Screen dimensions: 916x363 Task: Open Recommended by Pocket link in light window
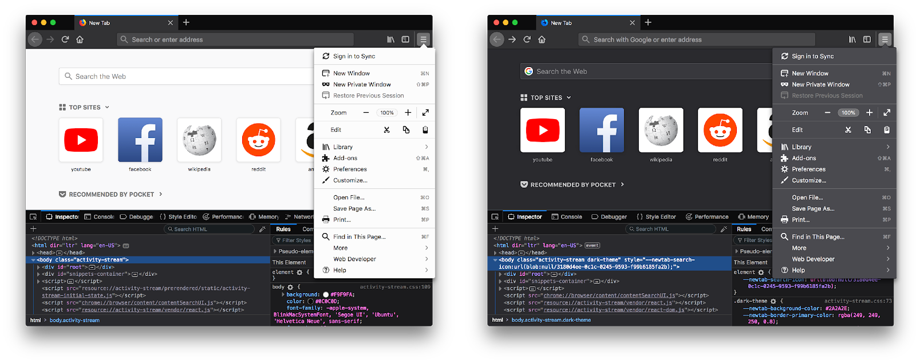click(111, 195)
